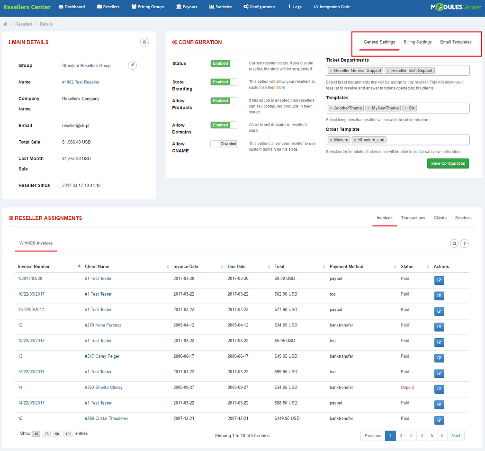Show 25 entries per page
The image size is (485, 451).
[46, 434]
